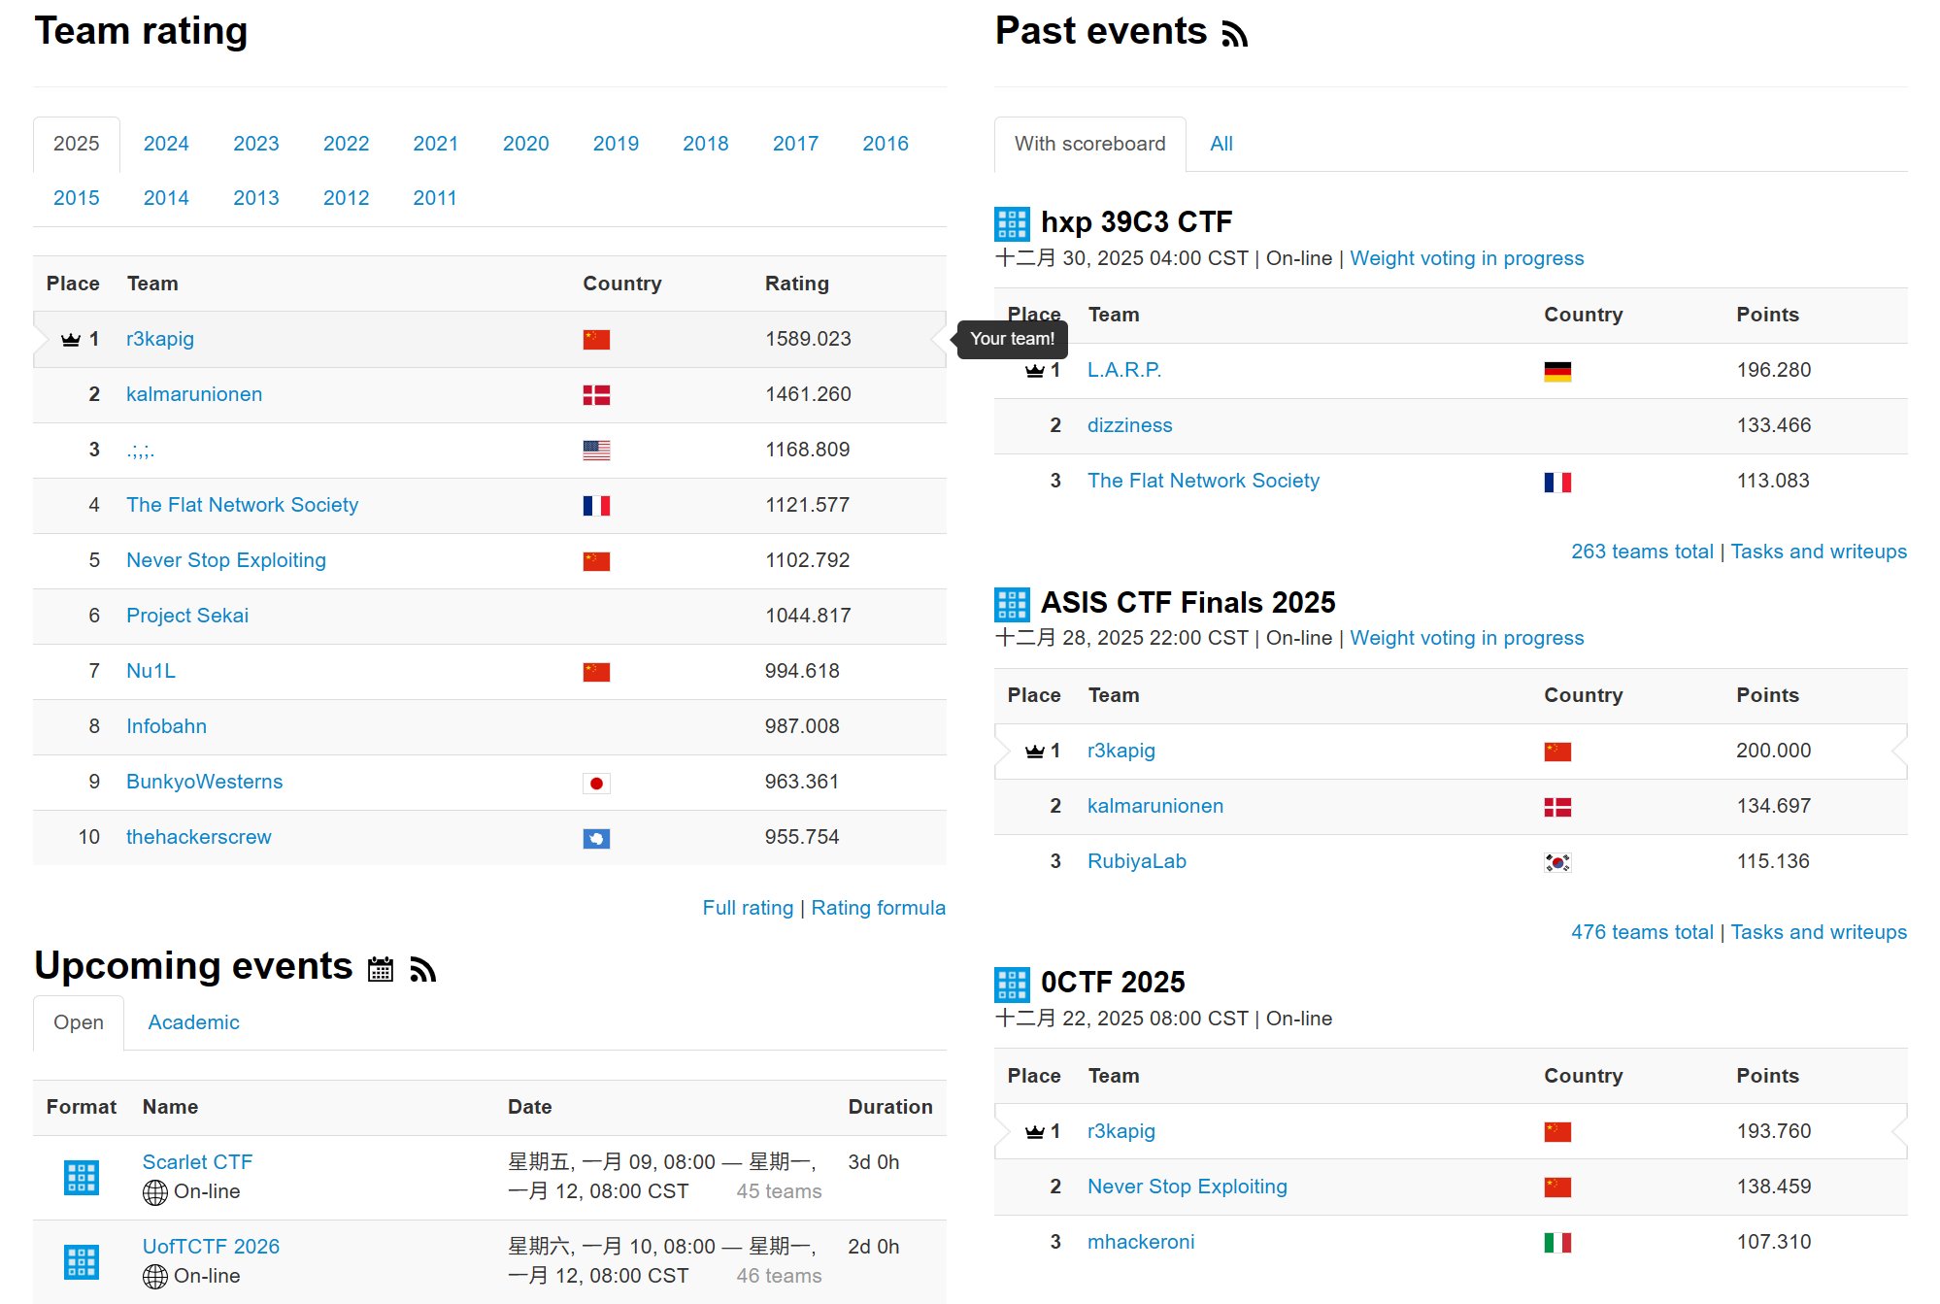This screenshot has height=1304, width=1940.
Task: Click China flag in r3kapig rating row
Action: (596, 340)
